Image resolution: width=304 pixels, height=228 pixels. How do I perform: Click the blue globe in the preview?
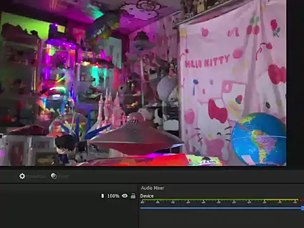tap(258, 139)
